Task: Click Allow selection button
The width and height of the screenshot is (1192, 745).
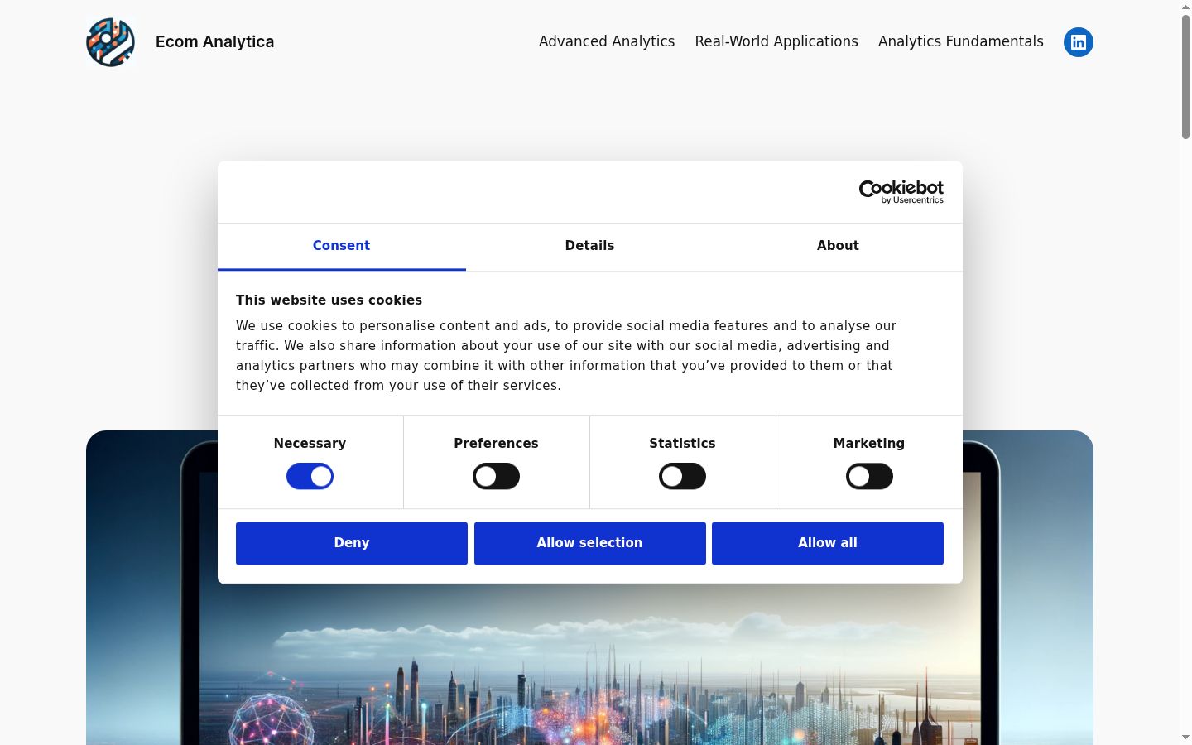Action: pyautogui.click(x=589, y=543)
